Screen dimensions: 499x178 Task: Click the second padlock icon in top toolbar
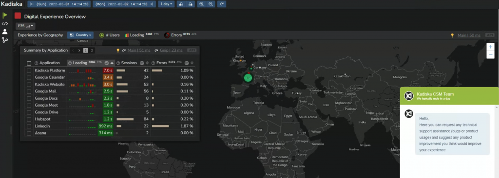(x=191, y=4)
